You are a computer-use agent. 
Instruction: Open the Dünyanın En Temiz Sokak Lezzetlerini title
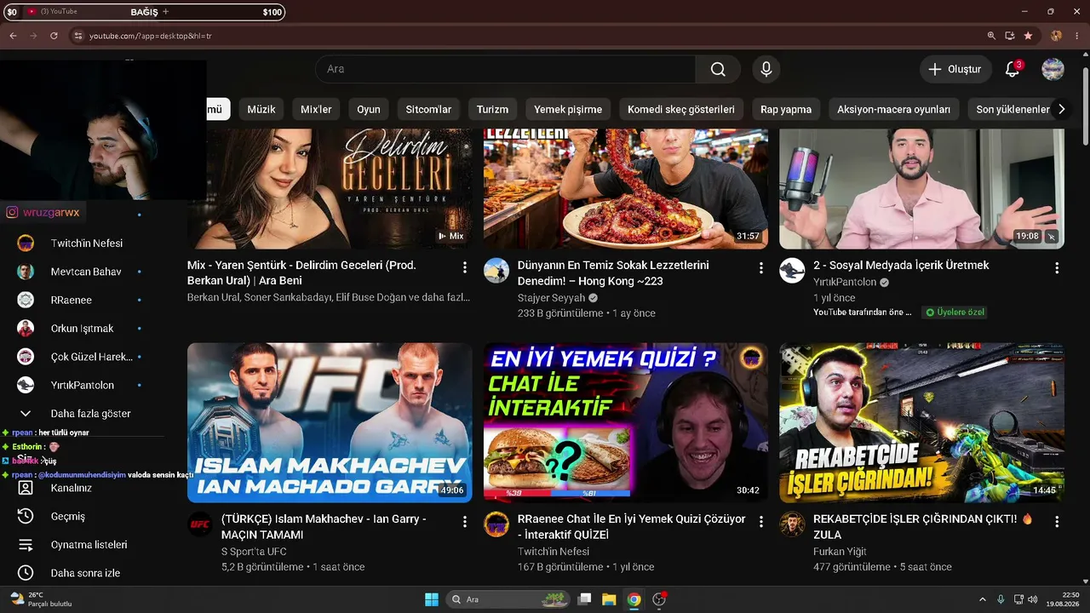click(x=613, y=272)
